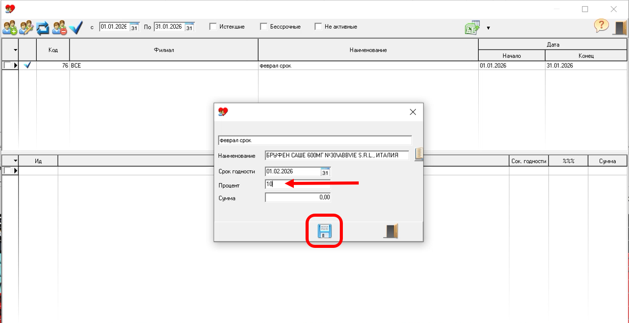Close the dialog with the X button
Viewport: 629px width, 323px height.
point(413,112)
